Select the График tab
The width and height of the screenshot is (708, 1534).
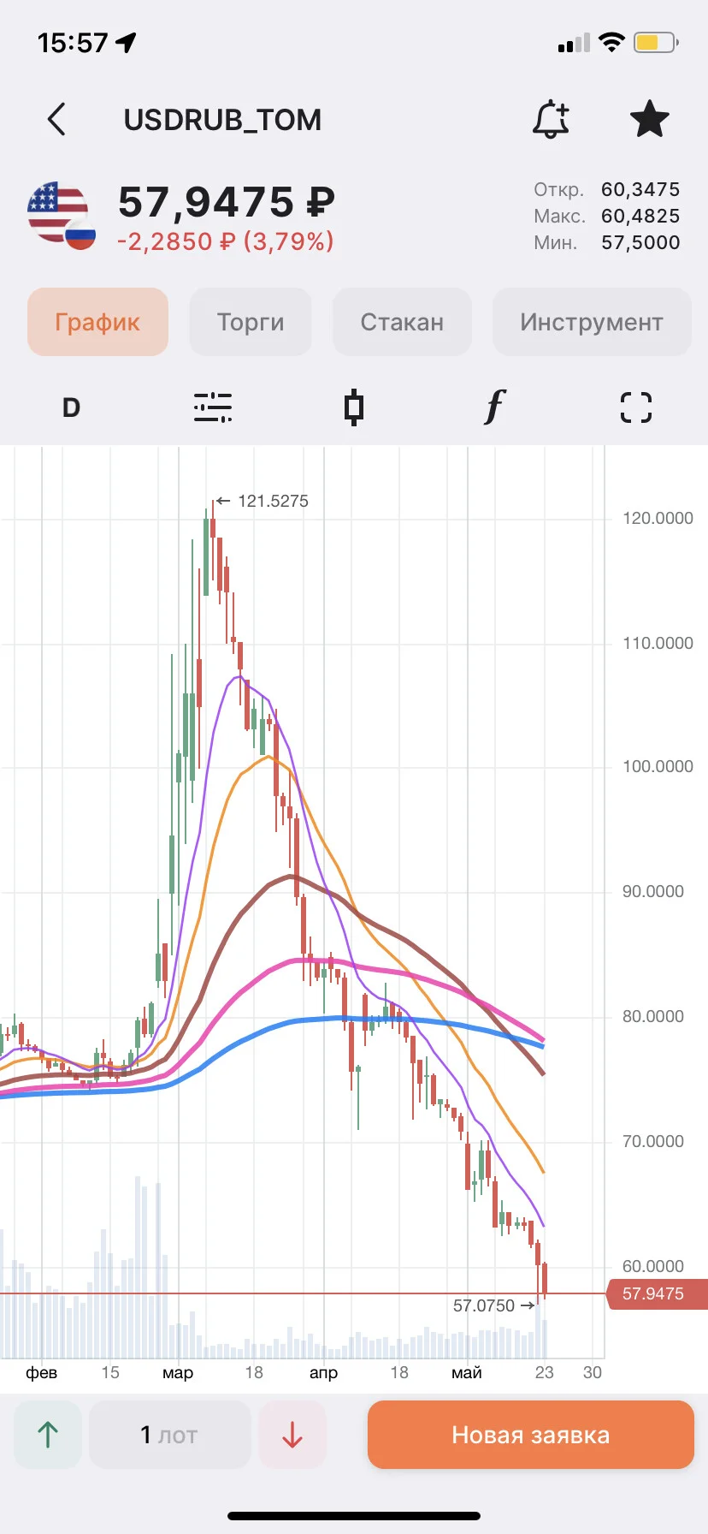pyautogui.click(x=97, y=322)
